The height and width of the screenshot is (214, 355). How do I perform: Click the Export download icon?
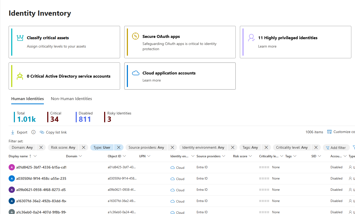[x=12, y=132]
